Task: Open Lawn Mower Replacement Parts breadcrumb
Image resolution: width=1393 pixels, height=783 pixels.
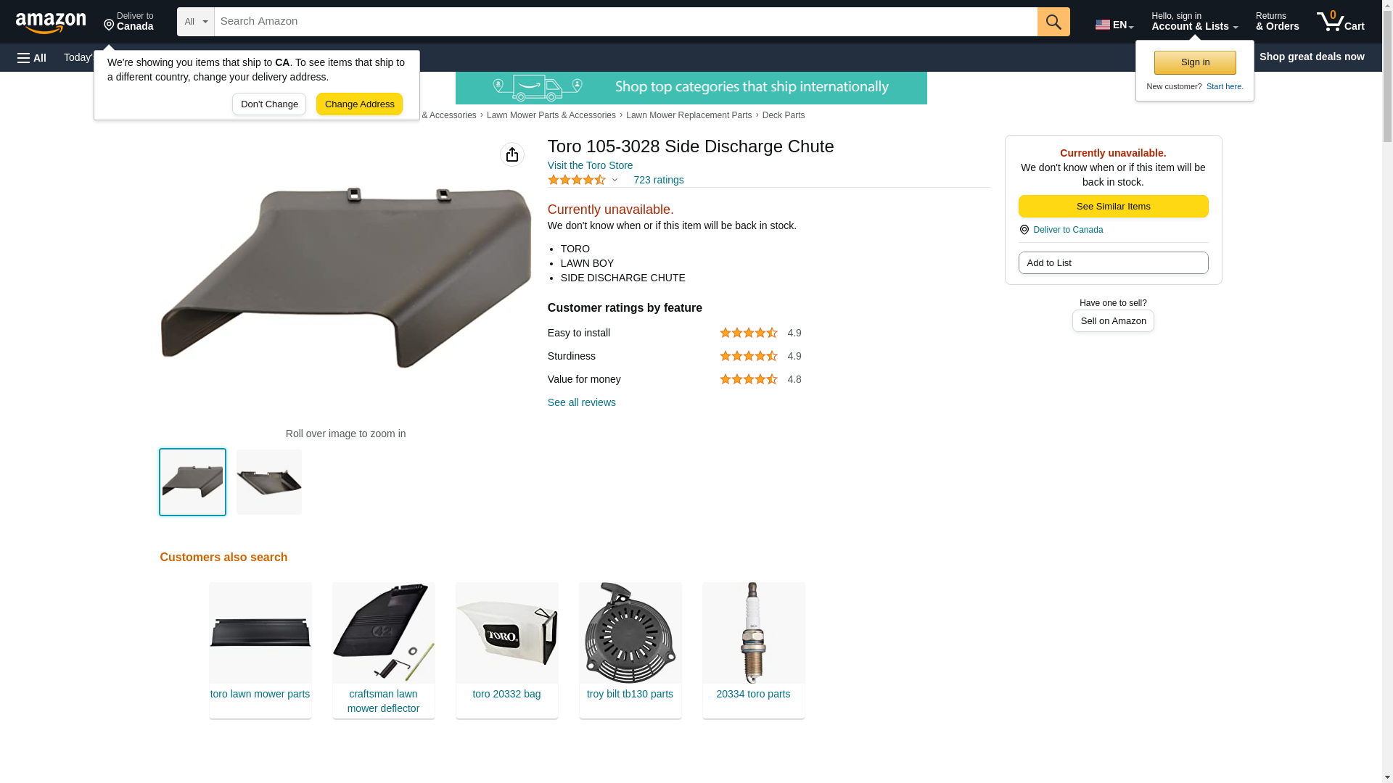Action: point(689,115)
